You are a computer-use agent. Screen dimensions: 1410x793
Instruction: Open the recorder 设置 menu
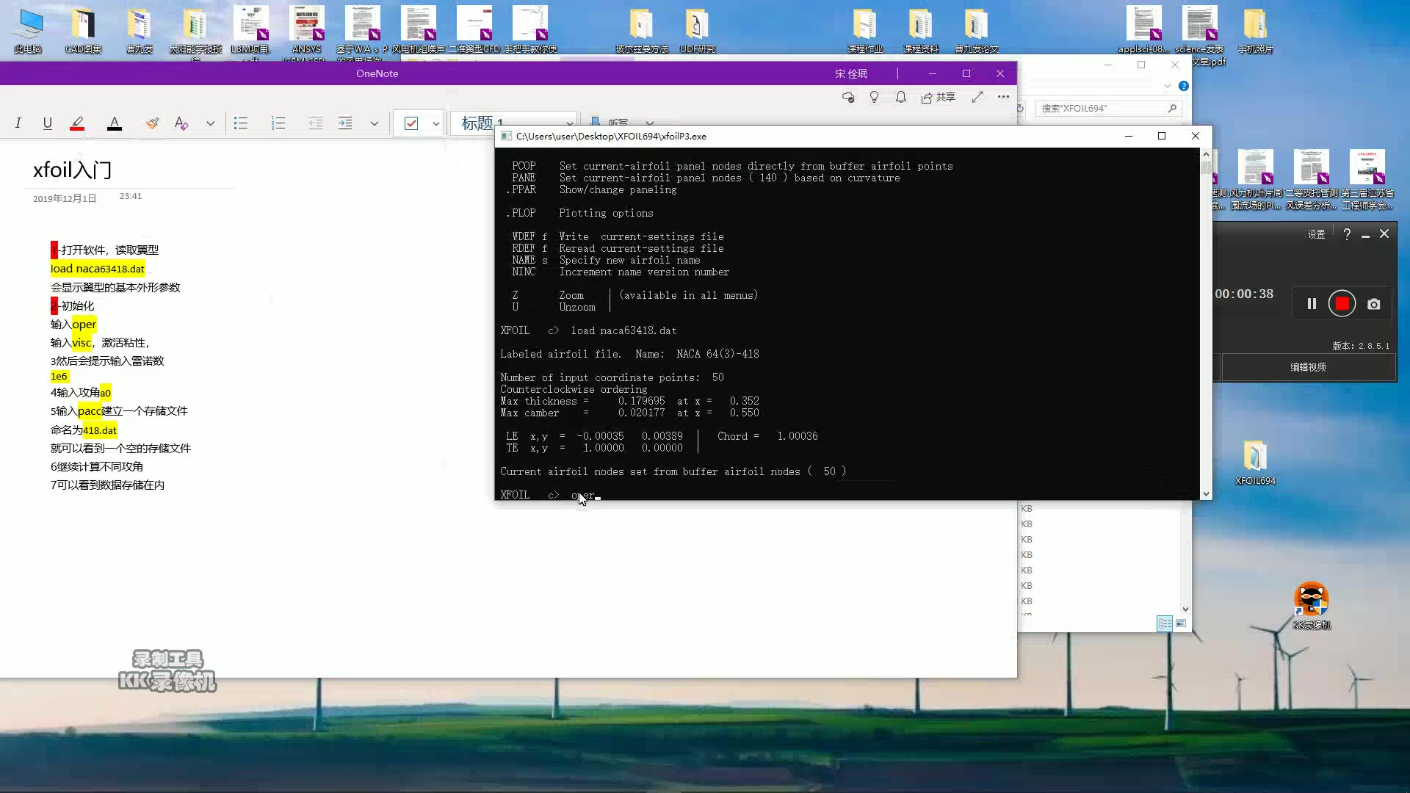[1316, 234]
